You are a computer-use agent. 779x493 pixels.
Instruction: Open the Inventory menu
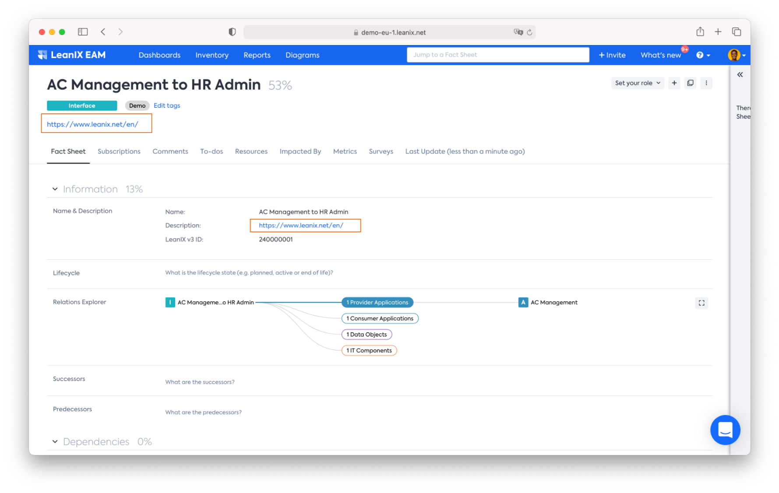point(212,55)
